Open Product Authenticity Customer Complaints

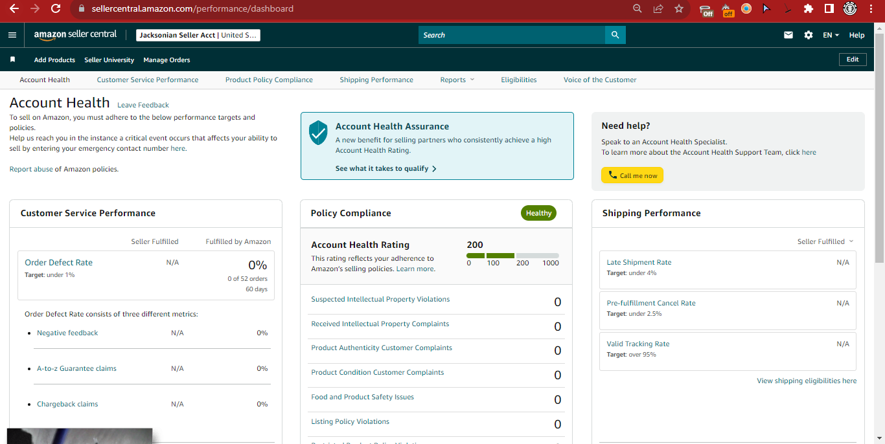point(382,348)
